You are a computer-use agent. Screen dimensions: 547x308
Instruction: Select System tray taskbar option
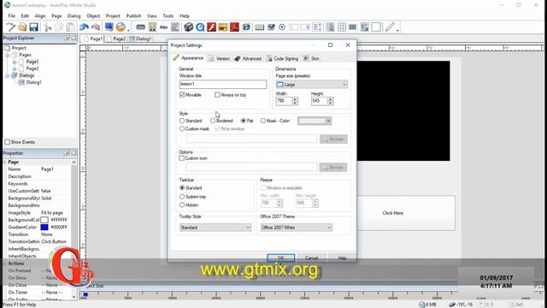click(182, 197)
